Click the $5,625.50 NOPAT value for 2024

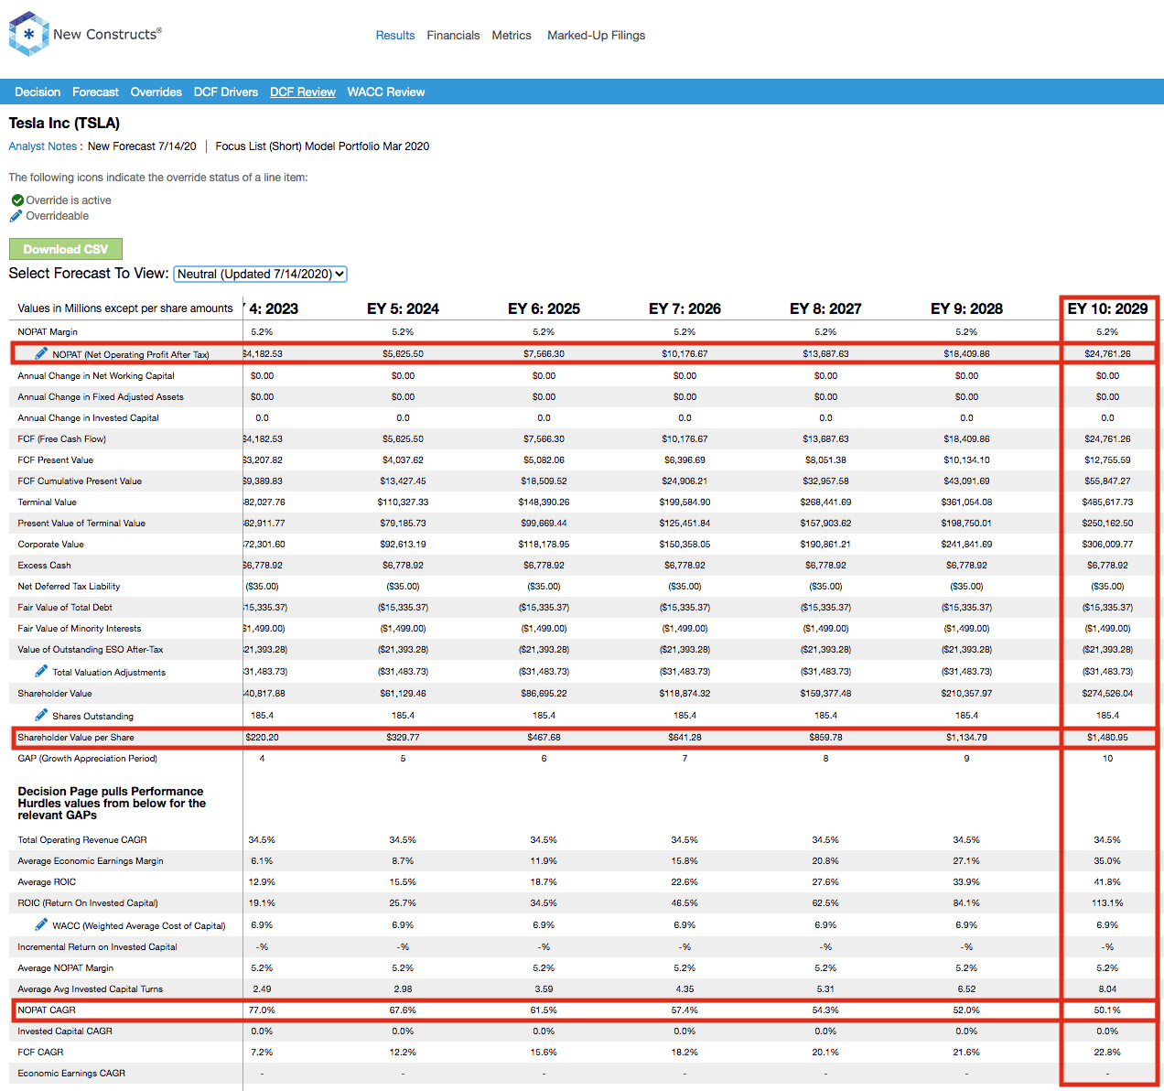tap(403, 353)
